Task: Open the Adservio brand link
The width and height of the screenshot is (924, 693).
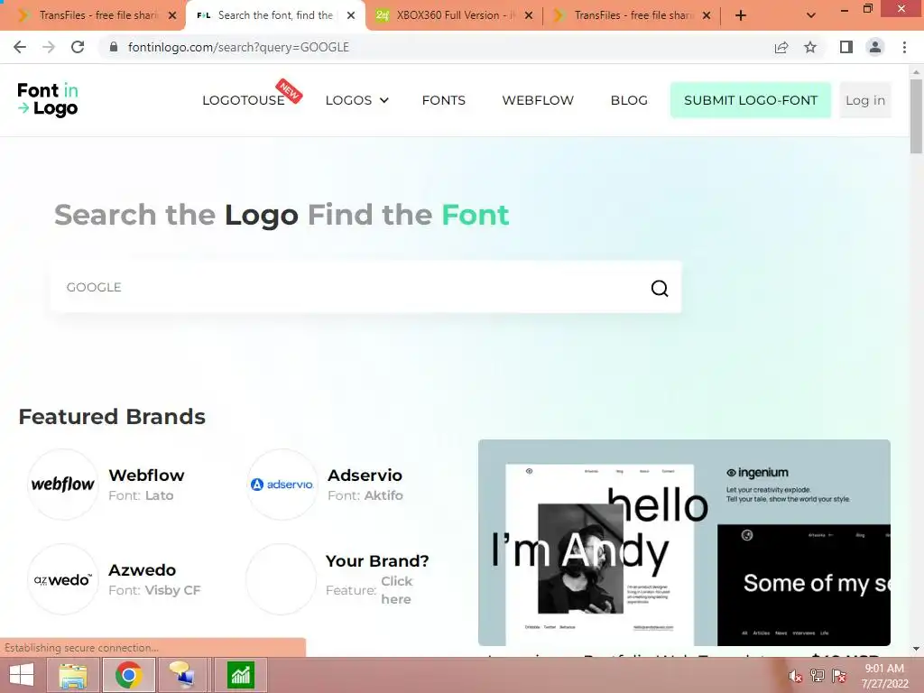Action: (x=365, y=475)
